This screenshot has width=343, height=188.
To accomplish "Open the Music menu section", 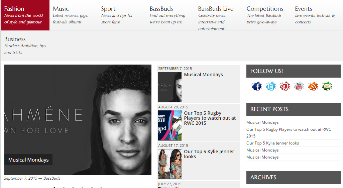I will click(x=74, y=15).
